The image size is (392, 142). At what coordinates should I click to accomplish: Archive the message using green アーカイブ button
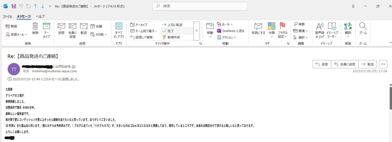click(47, 30)
